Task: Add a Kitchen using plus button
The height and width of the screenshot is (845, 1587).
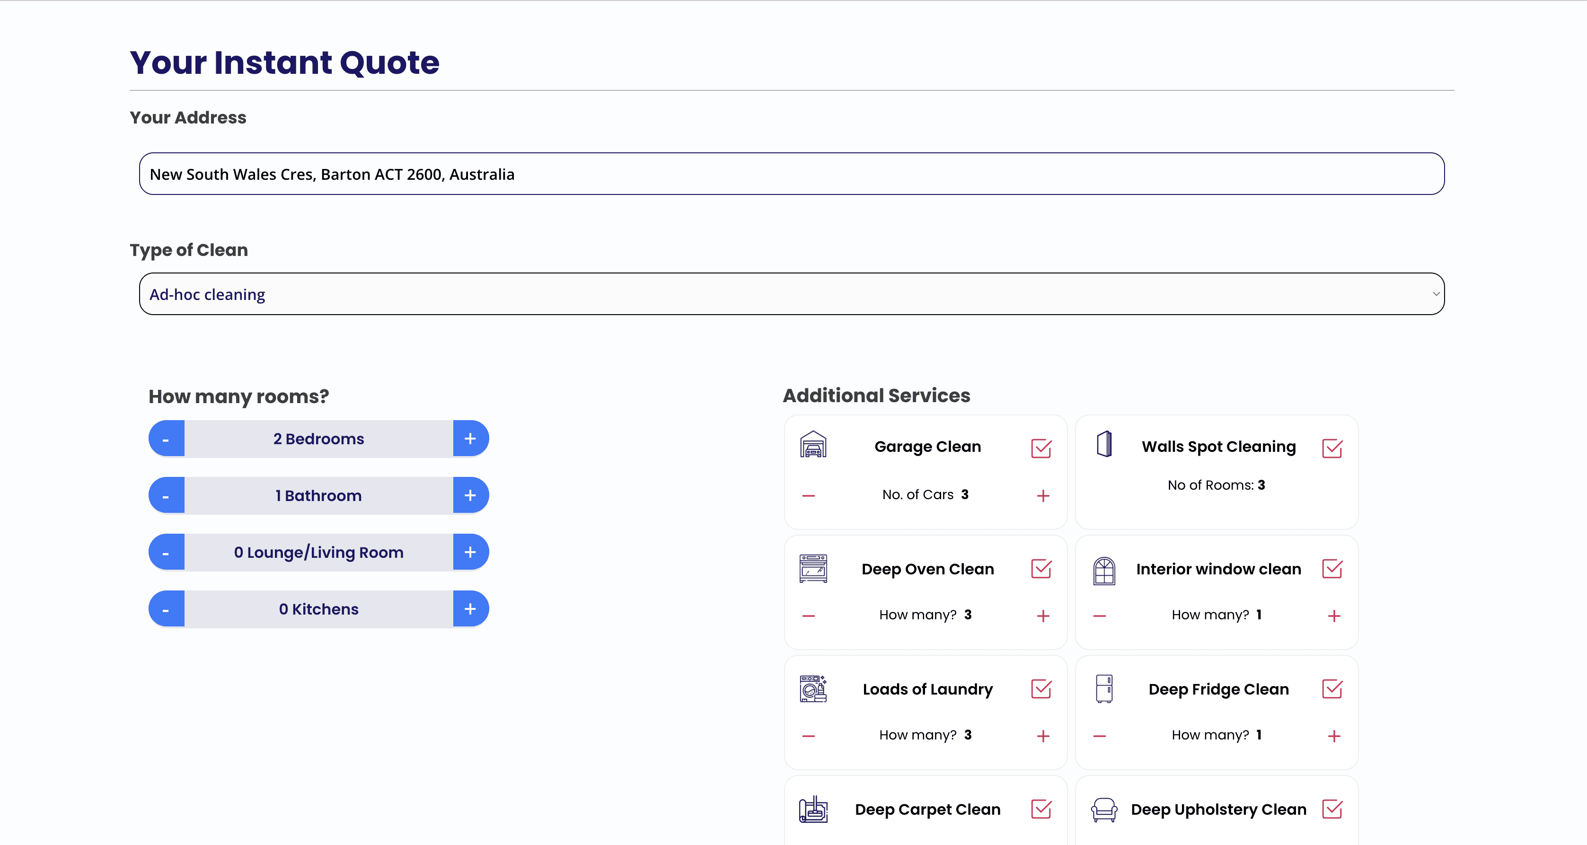Action: (x=470, y=608)
